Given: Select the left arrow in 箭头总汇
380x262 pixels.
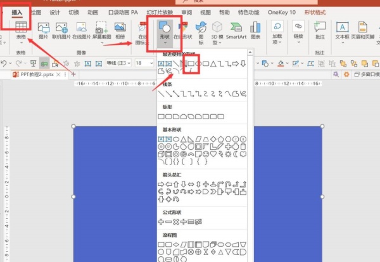Looking at the screenshot, I should 168,185.
